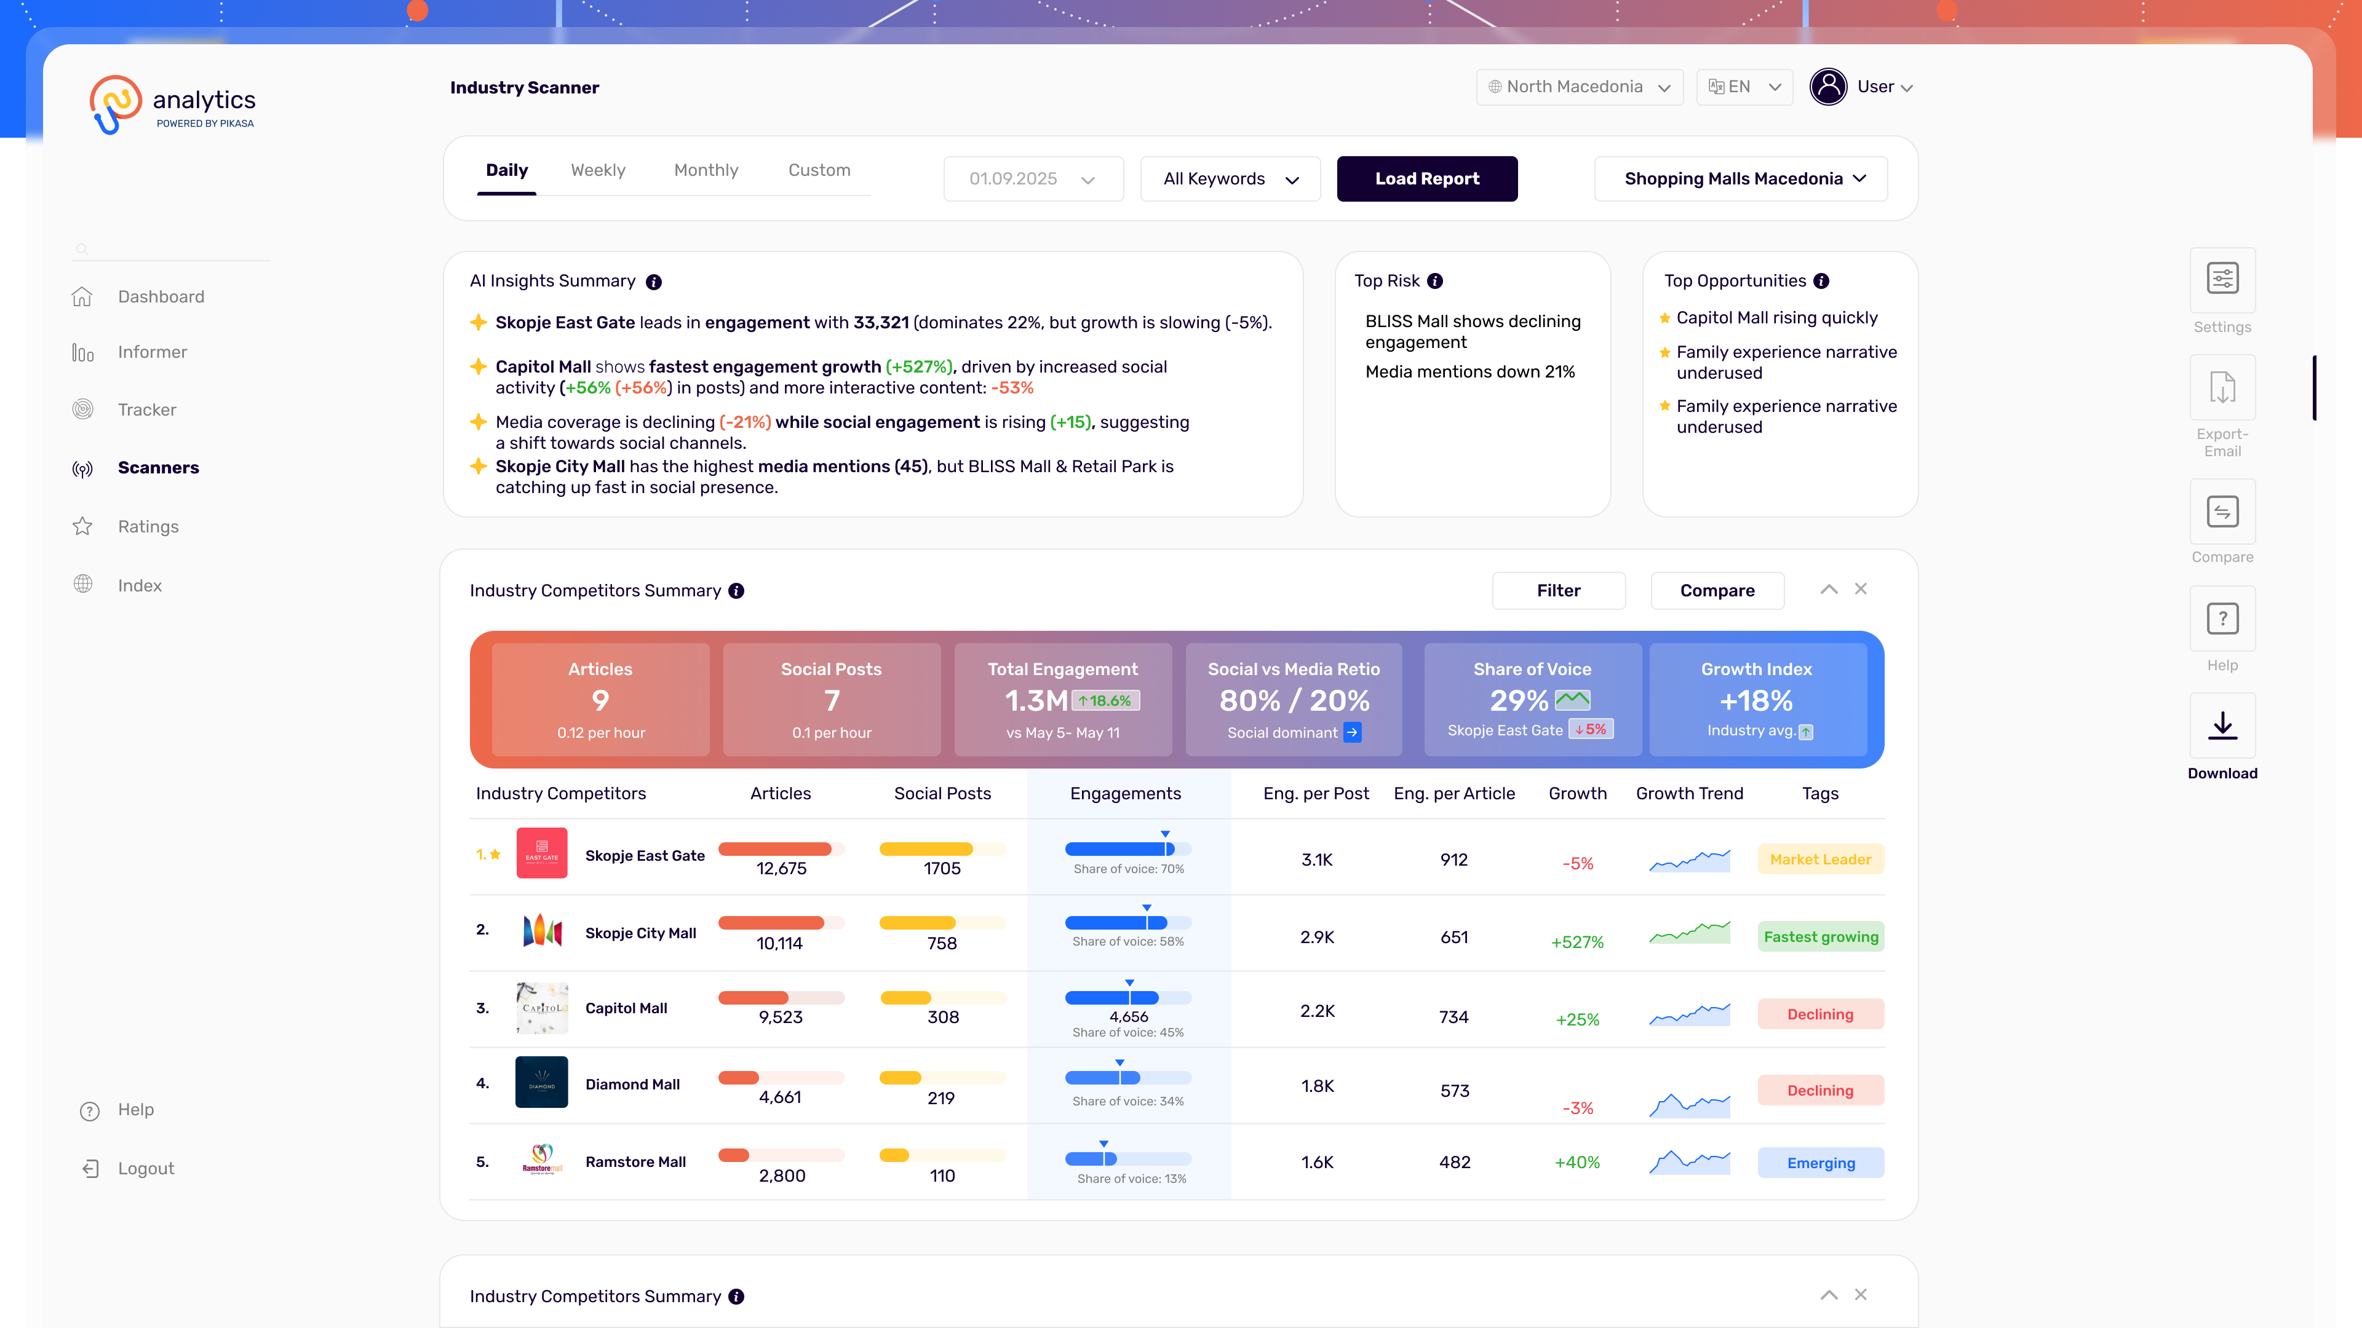Image resolution: width=2362 pixels, height=1328 pixels.
Task: Click the user avatar icon
Action: click(1828, 87)
